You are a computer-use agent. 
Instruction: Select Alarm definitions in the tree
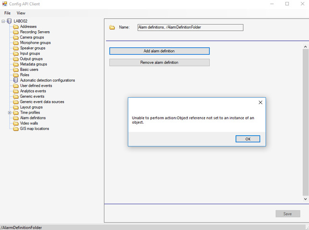33,118
